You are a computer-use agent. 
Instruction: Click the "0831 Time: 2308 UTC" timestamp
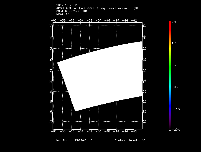tap(71, 11)
